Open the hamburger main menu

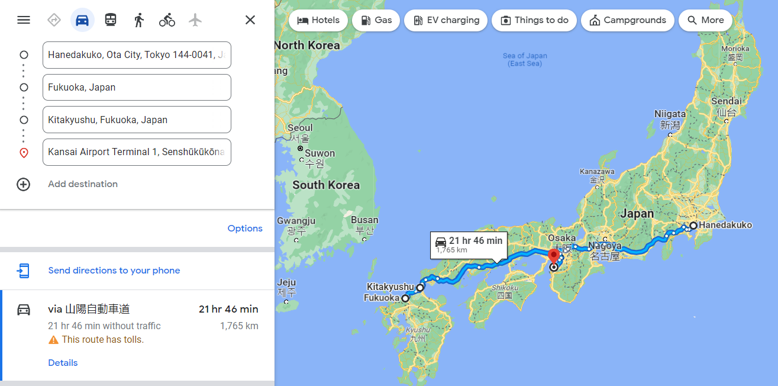[x=24, y=20]
